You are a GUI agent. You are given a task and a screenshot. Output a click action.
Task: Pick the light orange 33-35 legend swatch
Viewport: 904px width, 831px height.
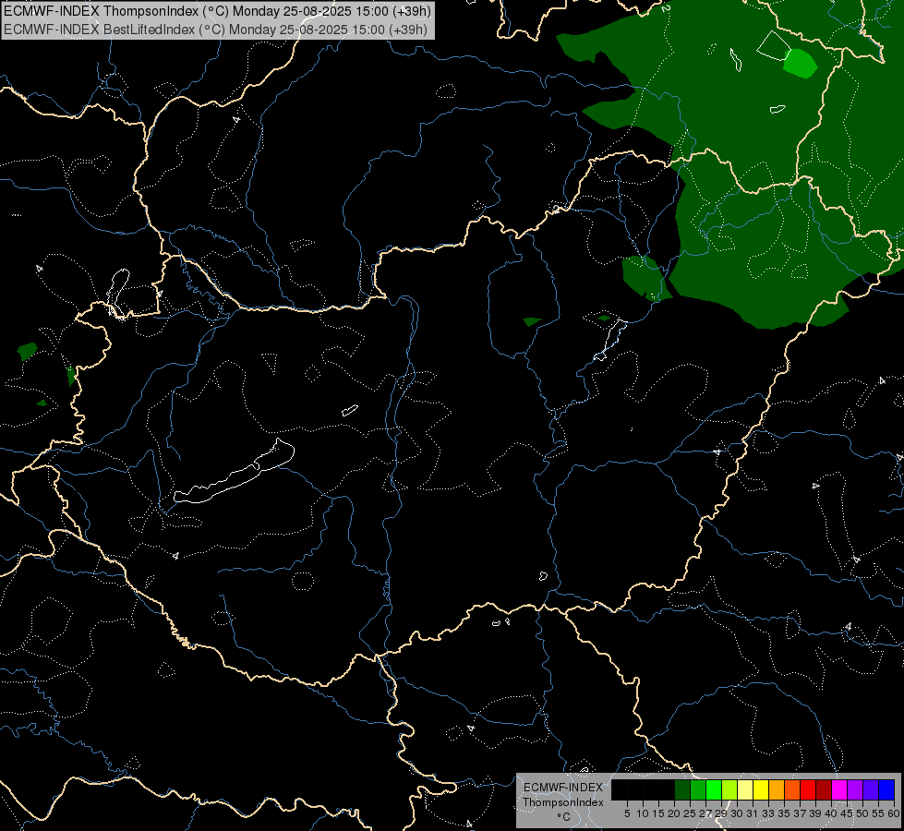(x=777, y=789)
